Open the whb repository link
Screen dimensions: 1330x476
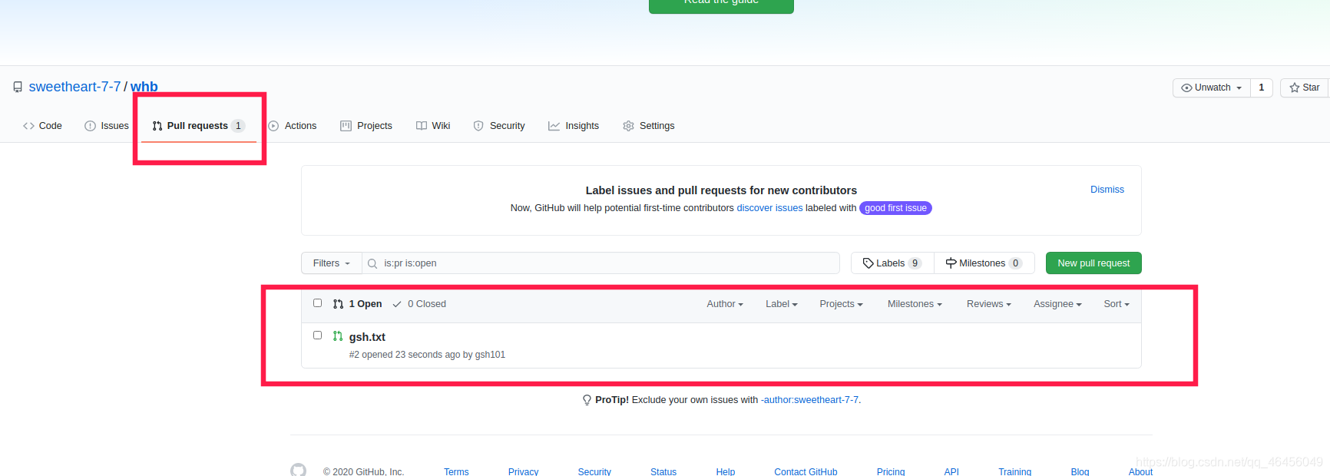pos(144,87)
